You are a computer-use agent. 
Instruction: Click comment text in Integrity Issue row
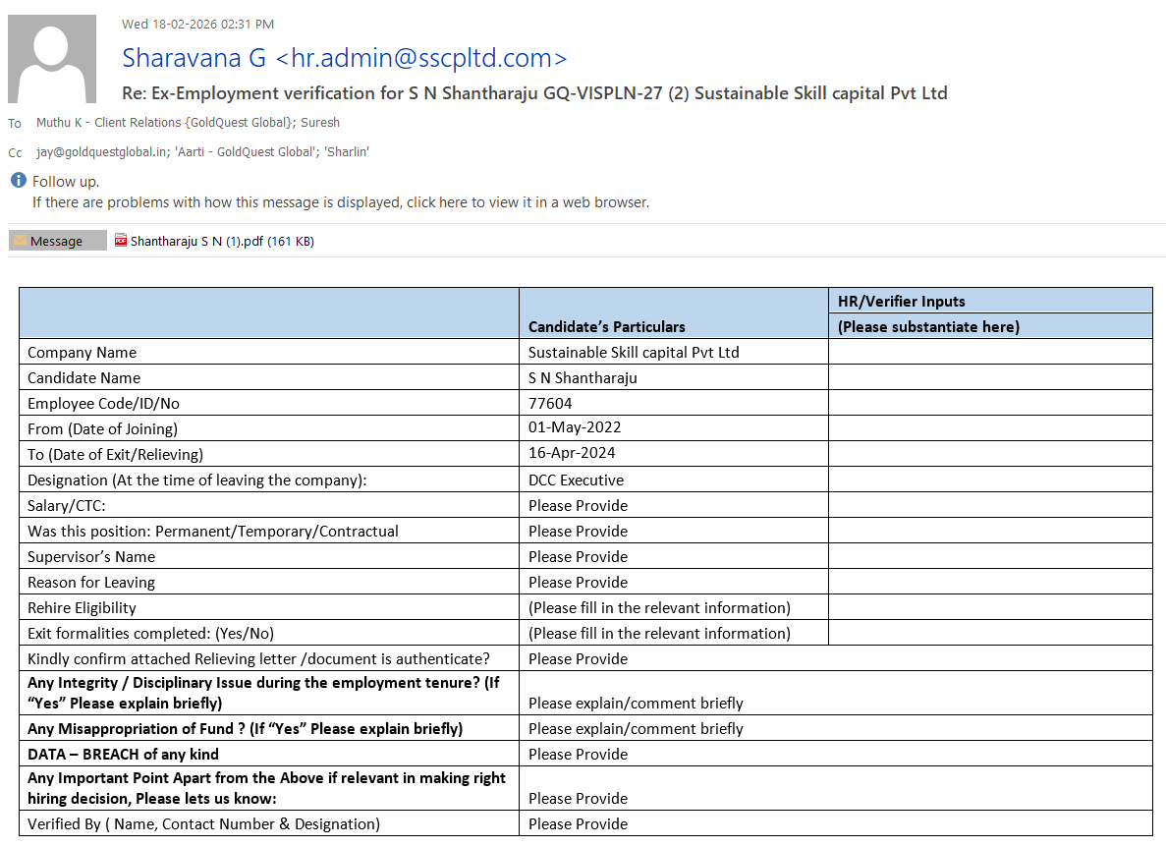click(636, 703)
